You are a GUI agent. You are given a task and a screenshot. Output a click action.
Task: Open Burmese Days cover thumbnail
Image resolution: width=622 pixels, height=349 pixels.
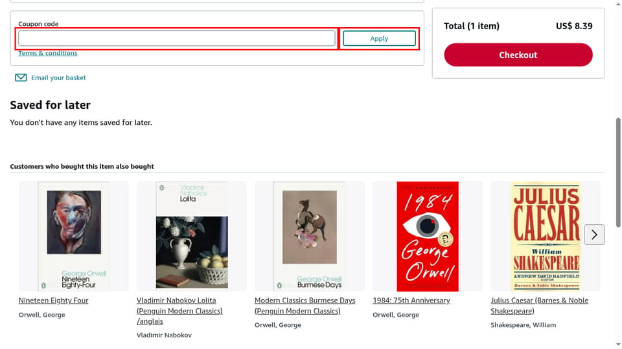click(x=310, y=237)
